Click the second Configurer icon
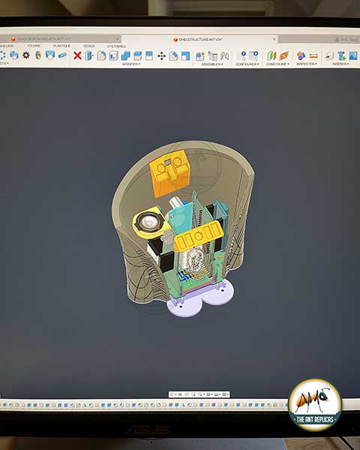The image size is (360, 450). click(253, 55)
